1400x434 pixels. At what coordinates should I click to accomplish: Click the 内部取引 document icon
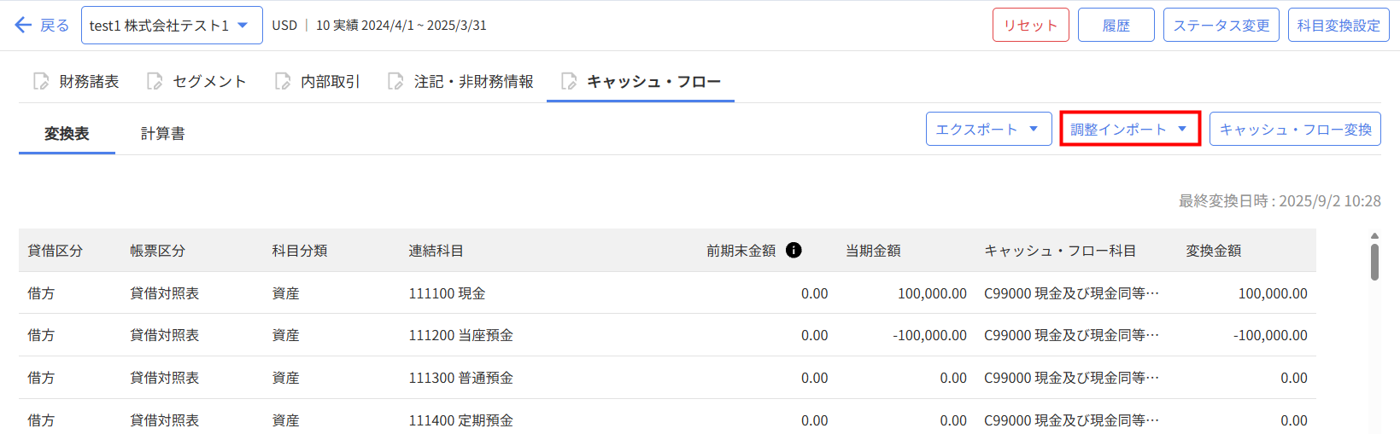(x=283, y=81)
